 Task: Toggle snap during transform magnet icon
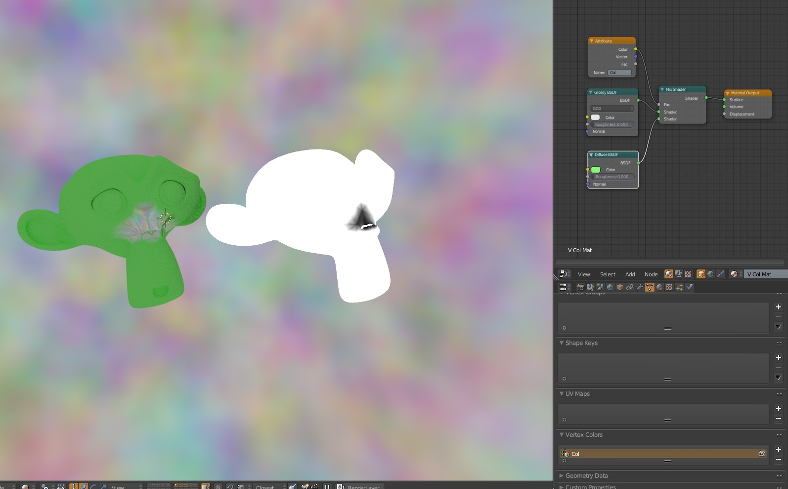229,487
